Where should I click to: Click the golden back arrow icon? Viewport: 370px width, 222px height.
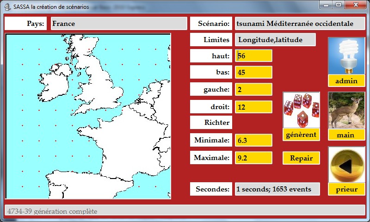tap(346, 165)
